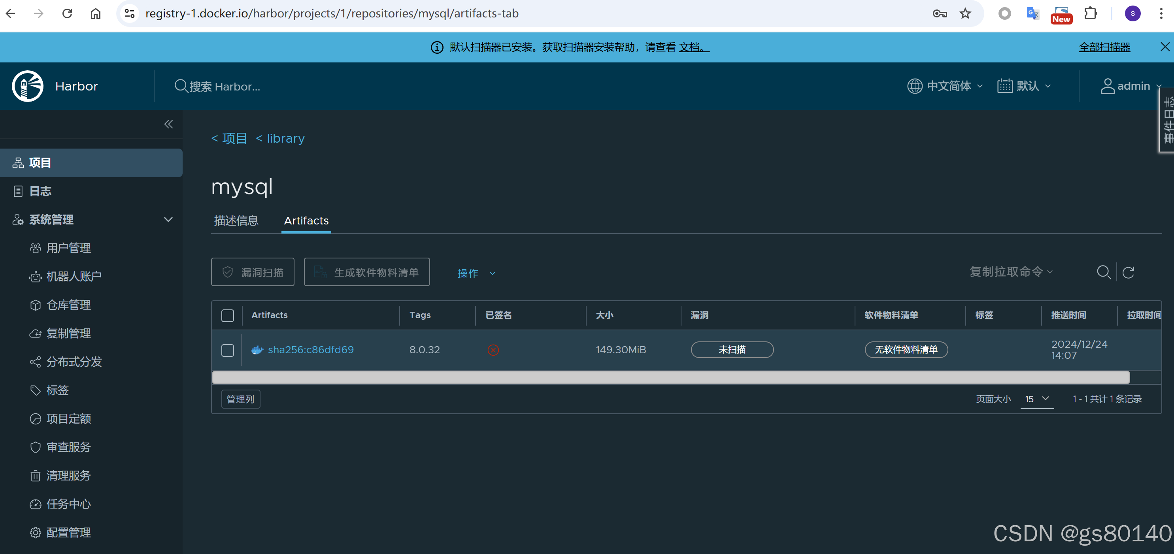Open the 全部扫描器 link
The width and height of the screenshot is (1174, 554).
point(1104,47)
